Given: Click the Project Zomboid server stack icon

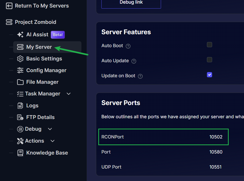Looking at the screenshot, I should 9,22.
